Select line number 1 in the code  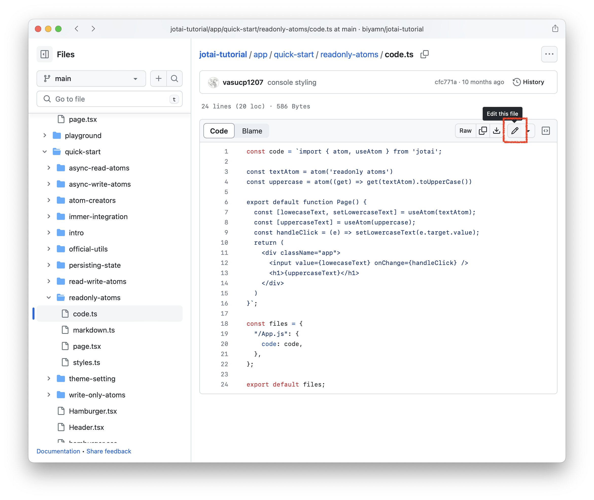pyautogui.click(x=226, y=151)
